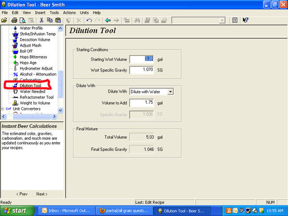Open the Adjust Mash tool

[31, 46]
